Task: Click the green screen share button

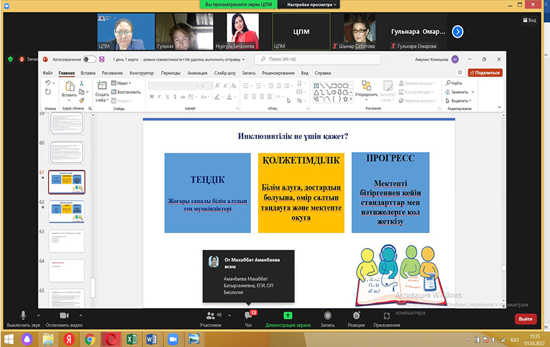Action: point(287,316)
